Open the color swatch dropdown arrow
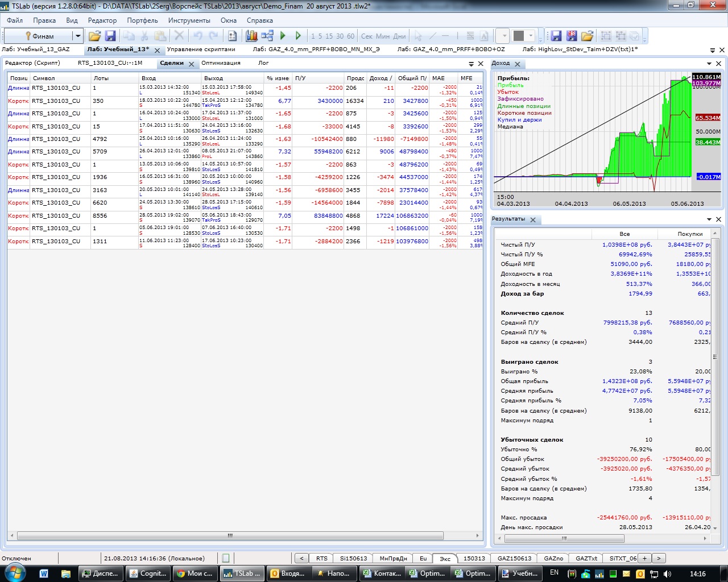Screen dimensions: 728x582 (531, 36)
